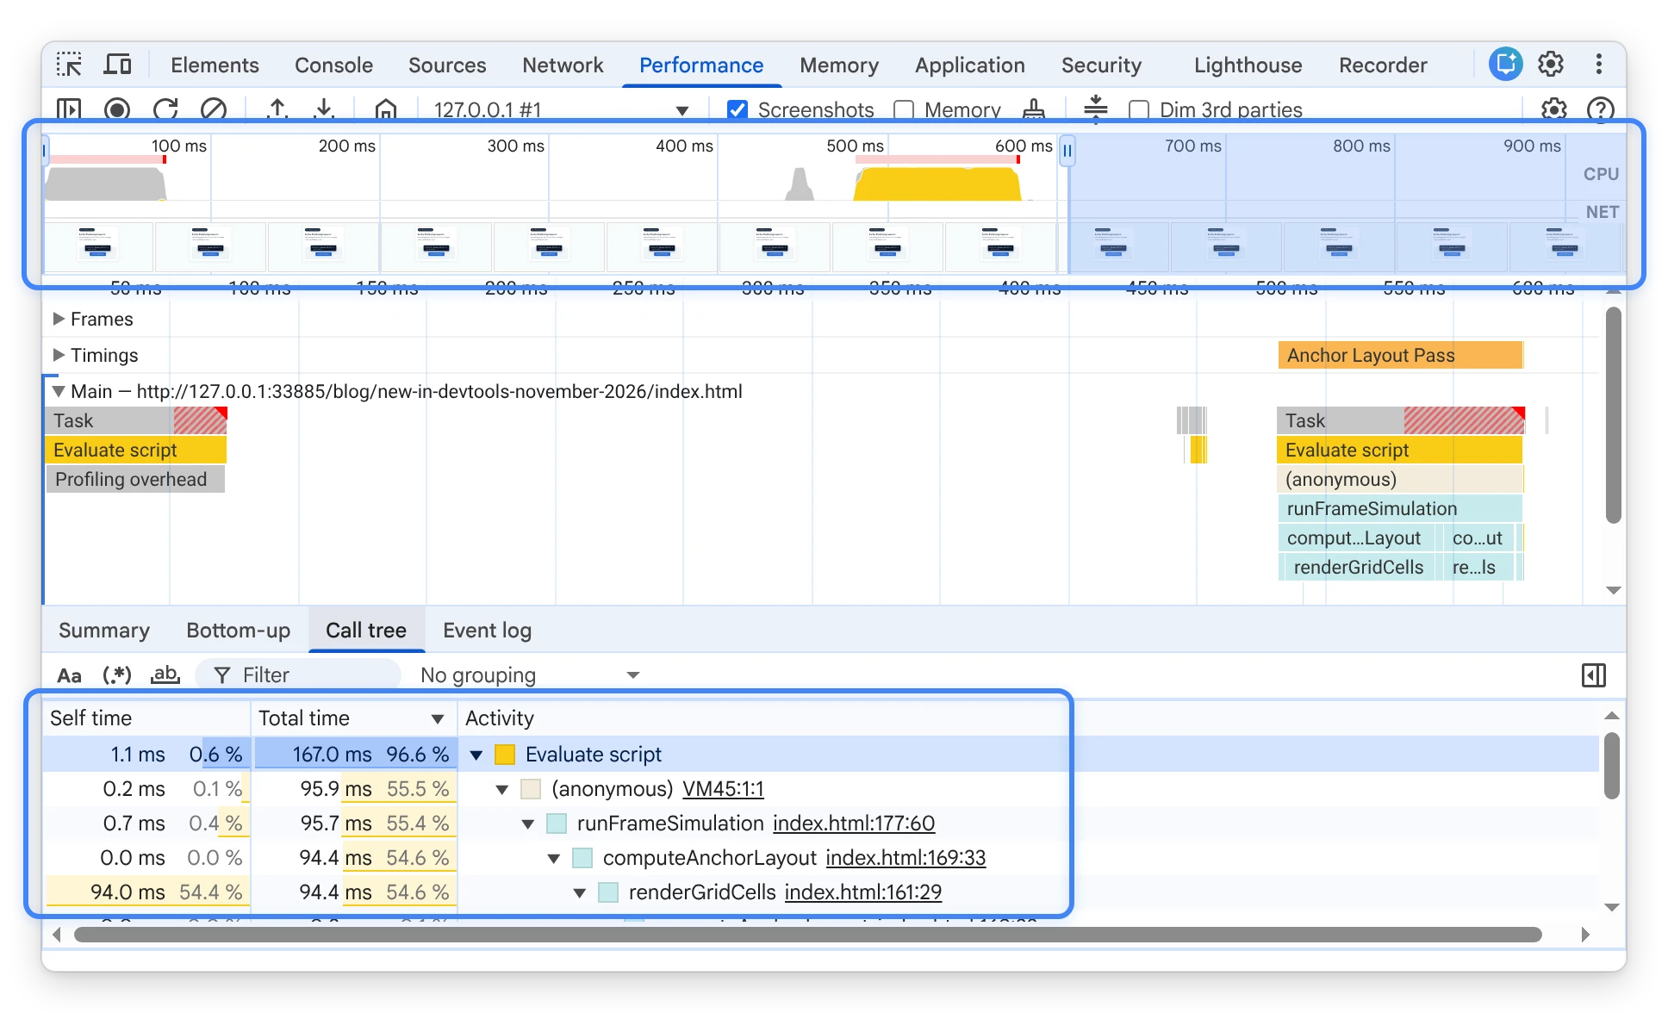This screenshot has height=1013, width=1668.
Task: Collapse the runFrameSimulation tree row
Action: (528, 823)
